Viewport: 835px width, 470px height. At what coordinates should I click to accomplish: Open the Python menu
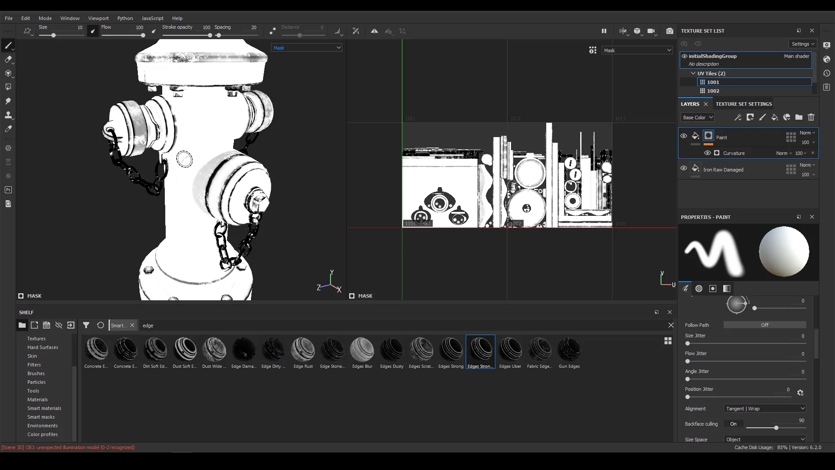click(x=125, y=18)
